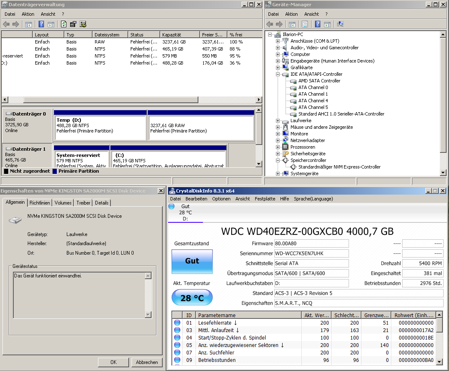The height and width of the screenshot is (371, 449).
Task: Open Help icon in Geräte-Manager toolbar
Action: [x=317, y=24]
